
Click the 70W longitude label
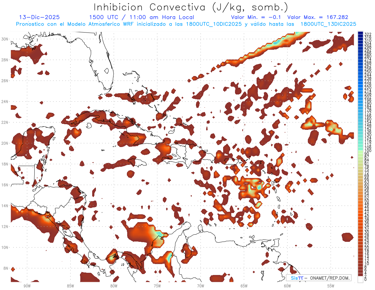point(201,286)
